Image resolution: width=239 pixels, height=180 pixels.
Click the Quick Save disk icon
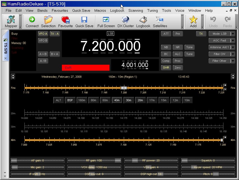(84, 21)
